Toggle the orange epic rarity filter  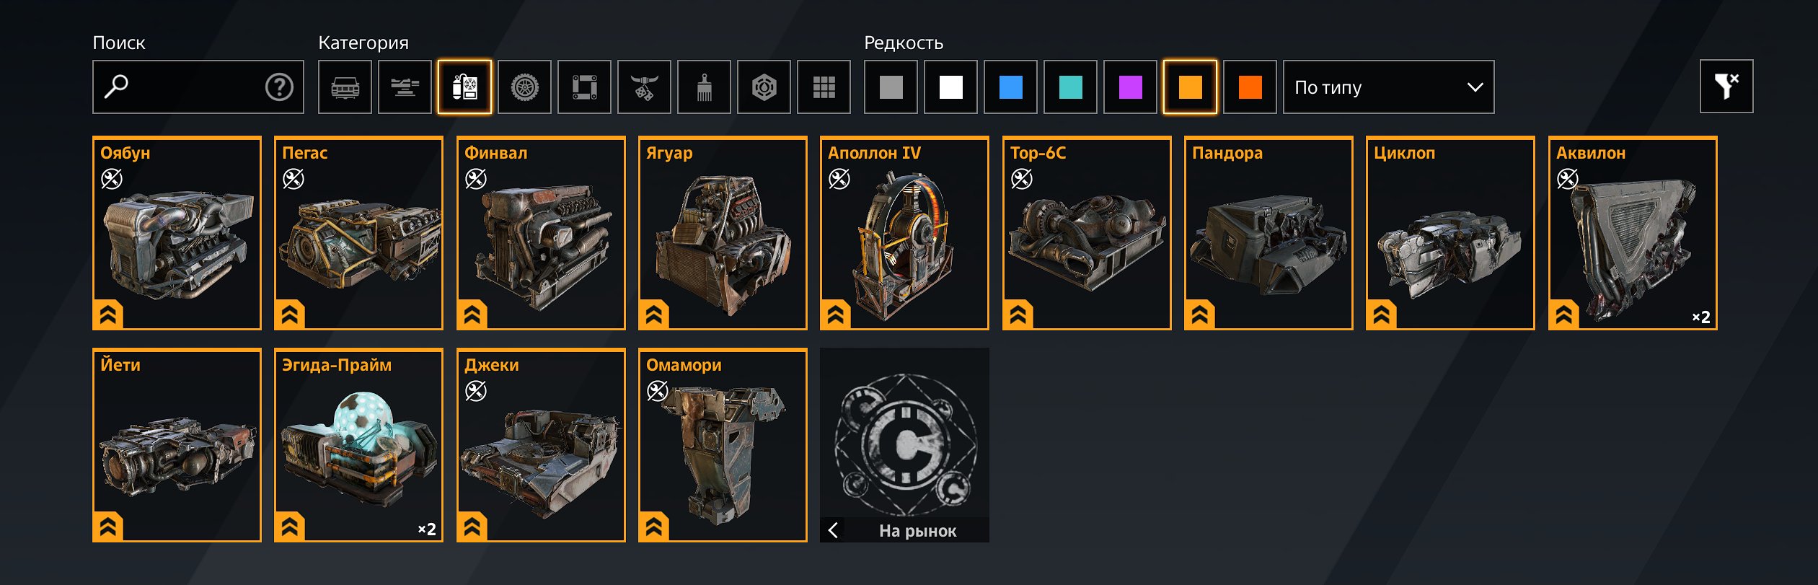[x=1190, y=87]
